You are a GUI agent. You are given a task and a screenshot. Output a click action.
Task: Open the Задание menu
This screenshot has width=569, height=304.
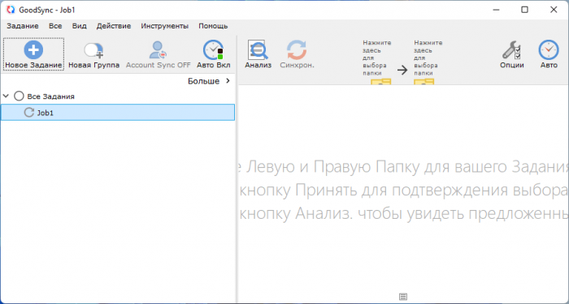click(23, 26)
